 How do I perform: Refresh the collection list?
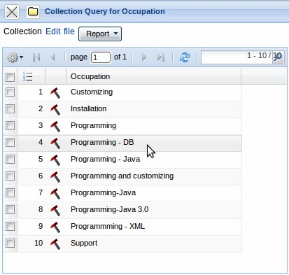coord(185,57)
